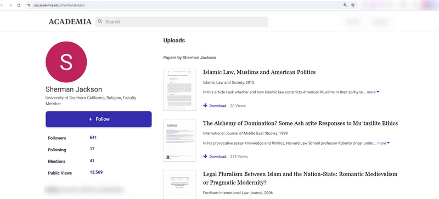
Task: Open thumbnail of Legal Pluralism paper
Action: 179,185
